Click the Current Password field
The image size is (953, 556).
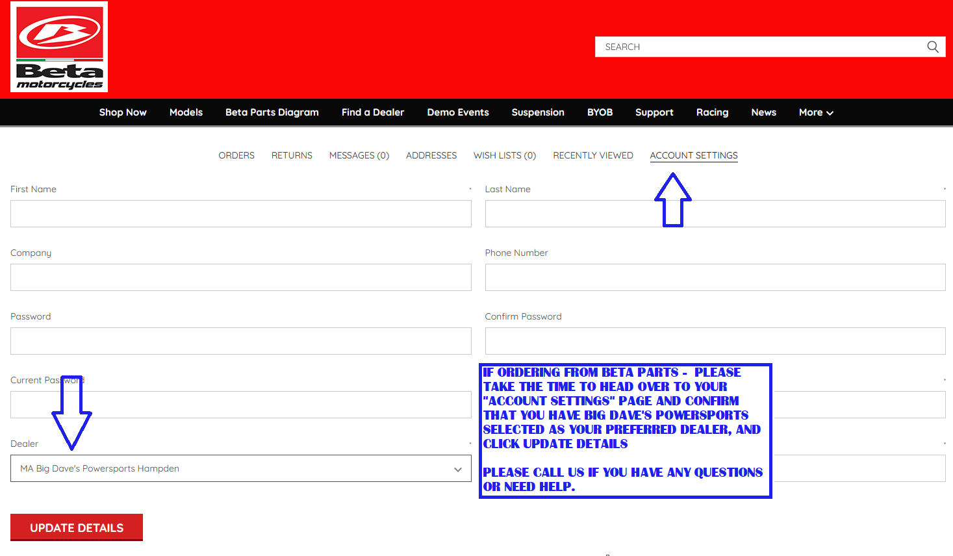click(x=241, y=405)
